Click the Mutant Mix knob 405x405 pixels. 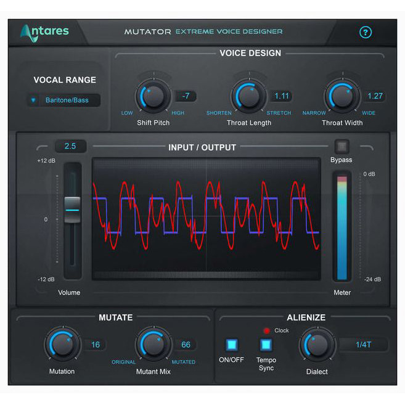(x=153, y=345)
